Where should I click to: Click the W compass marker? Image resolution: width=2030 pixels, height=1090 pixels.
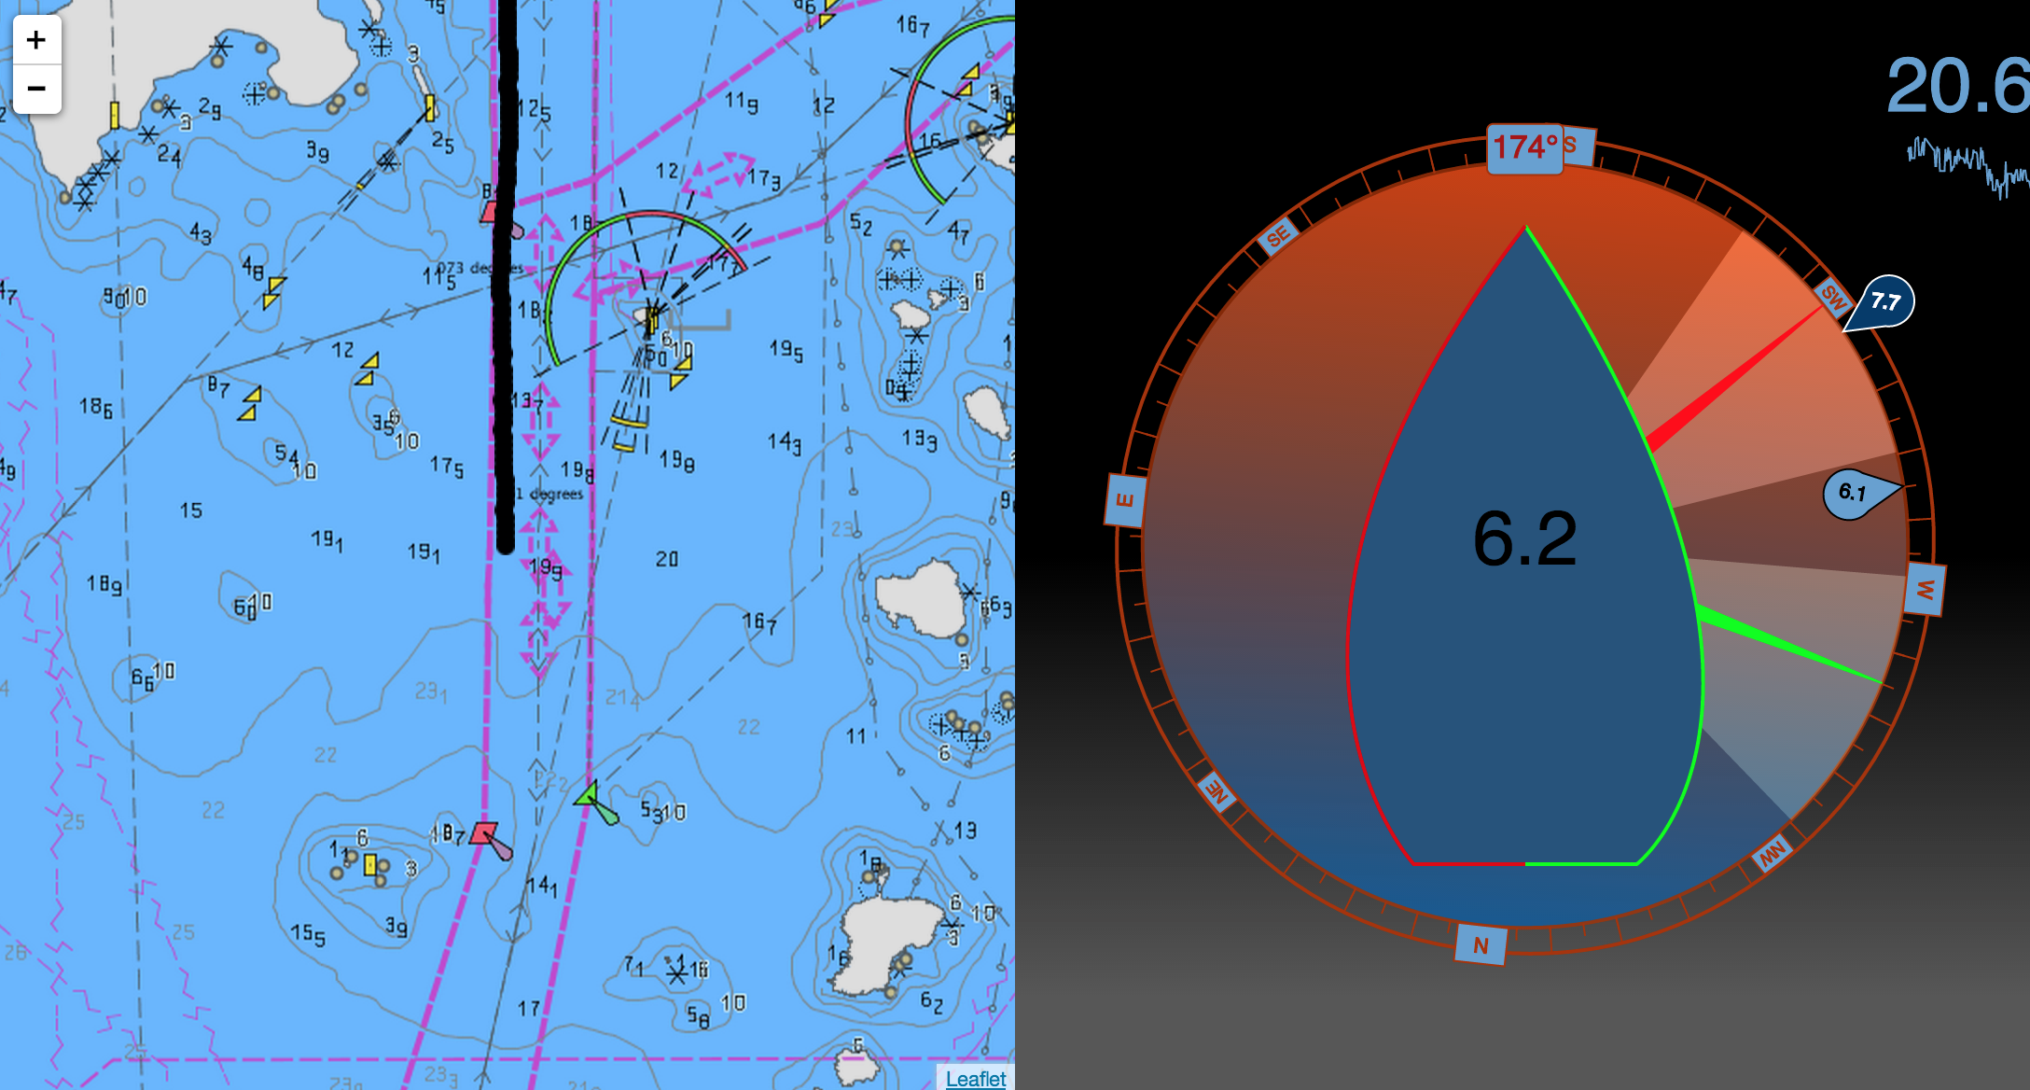coord(1925,590)
